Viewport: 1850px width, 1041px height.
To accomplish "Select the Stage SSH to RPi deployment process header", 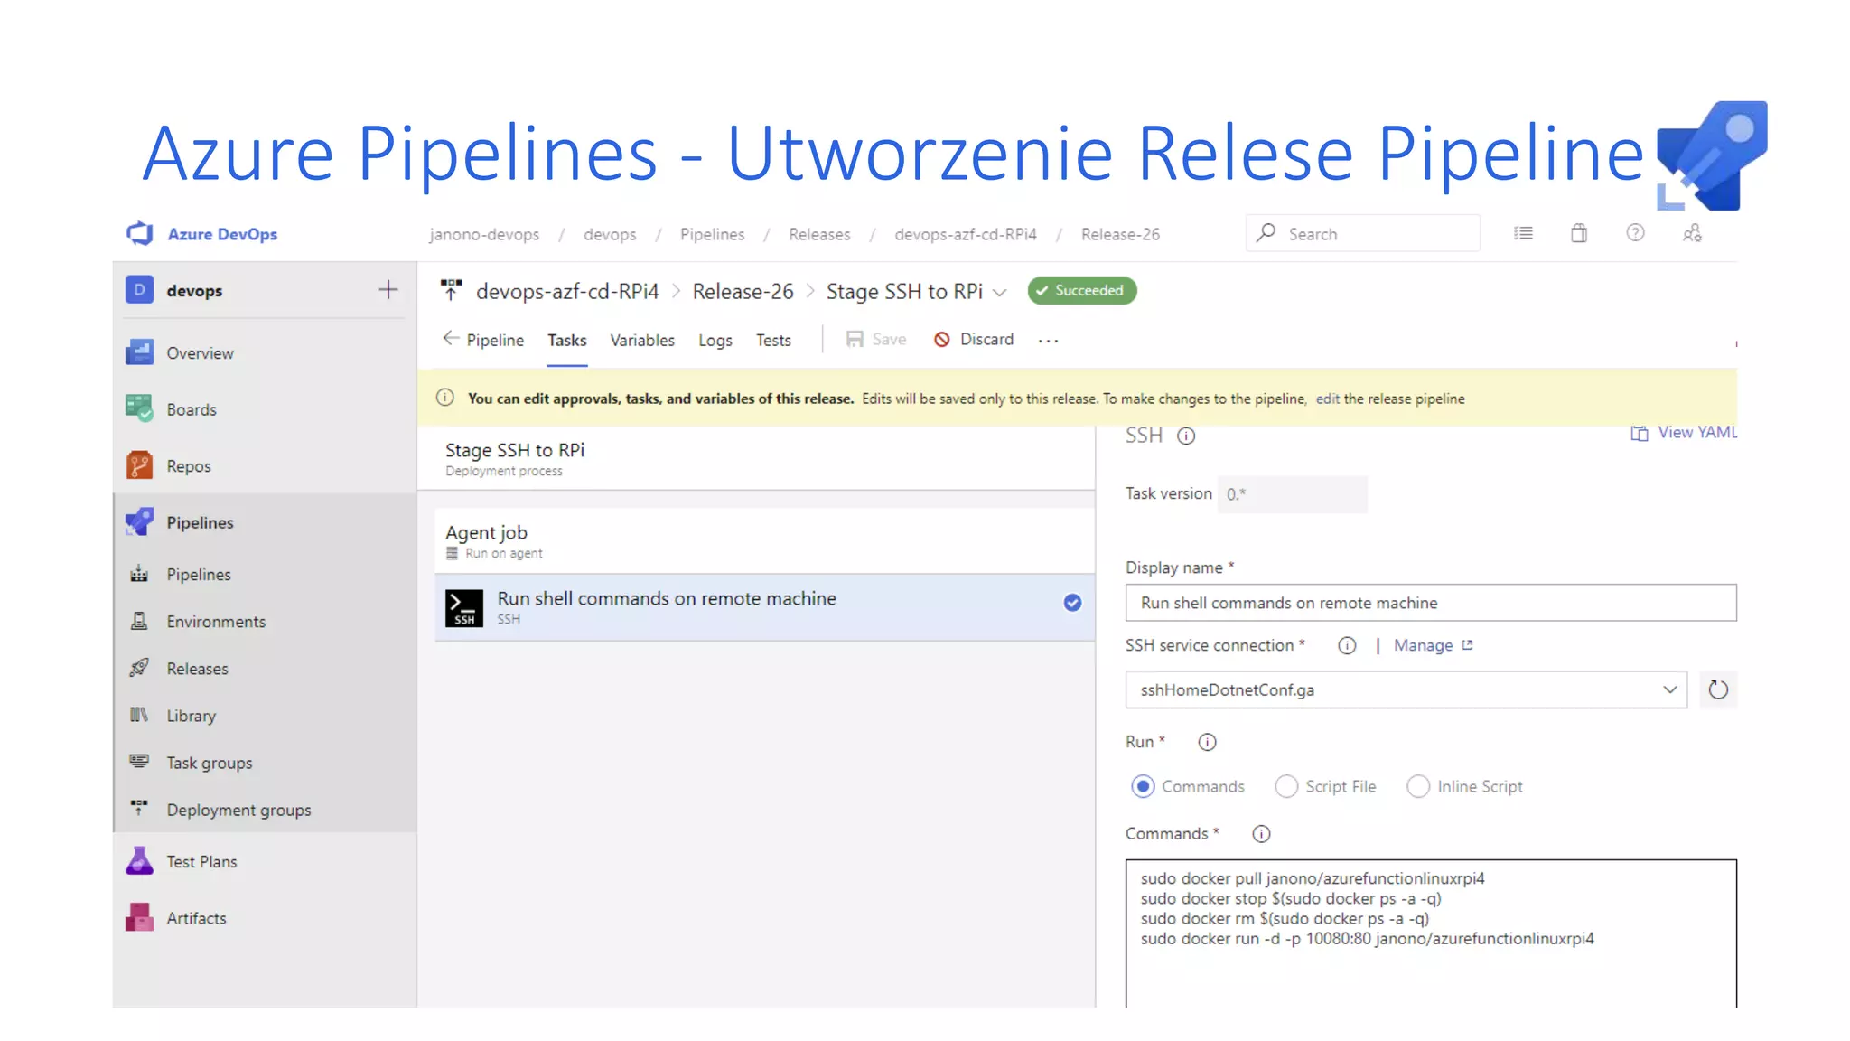I will (756, 458).
